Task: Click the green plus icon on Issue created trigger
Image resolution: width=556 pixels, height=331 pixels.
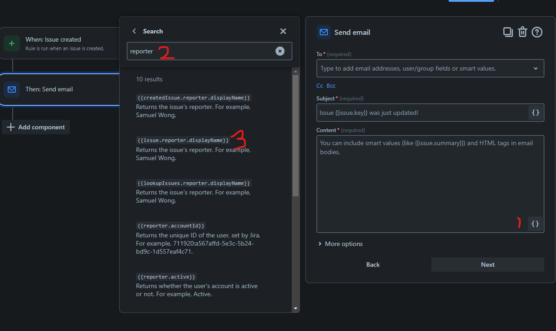Action: (x=12, y=43)
